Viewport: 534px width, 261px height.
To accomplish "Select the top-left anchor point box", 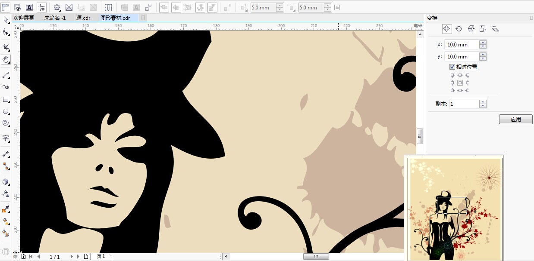I will [x=452, y=75].
